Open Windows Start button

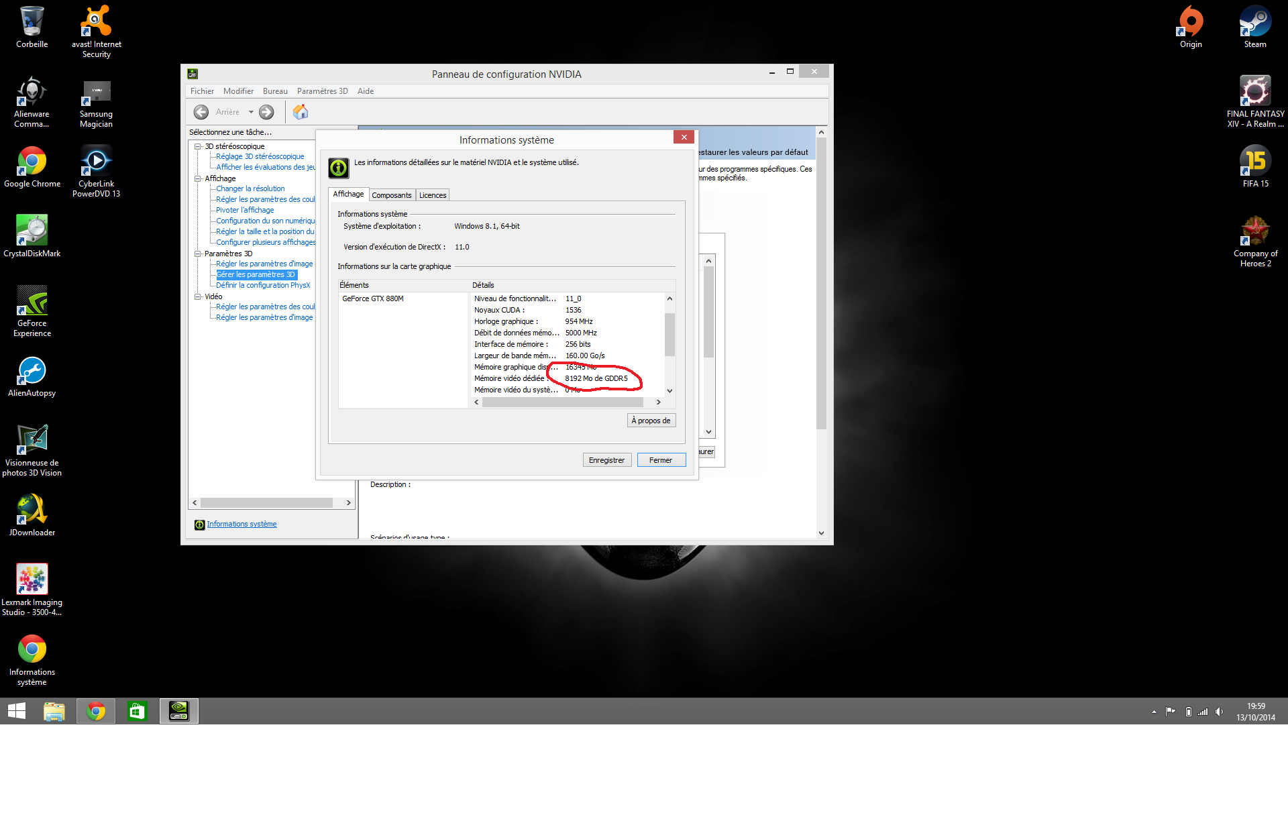pos(16,711)
